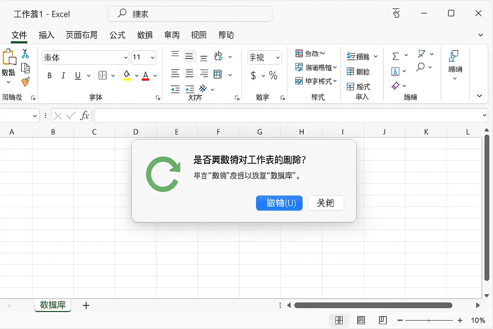This screenshot has width=493, height=329.
Task: Click the blue (U) undo button in dialog
Action: click(279, 203)
